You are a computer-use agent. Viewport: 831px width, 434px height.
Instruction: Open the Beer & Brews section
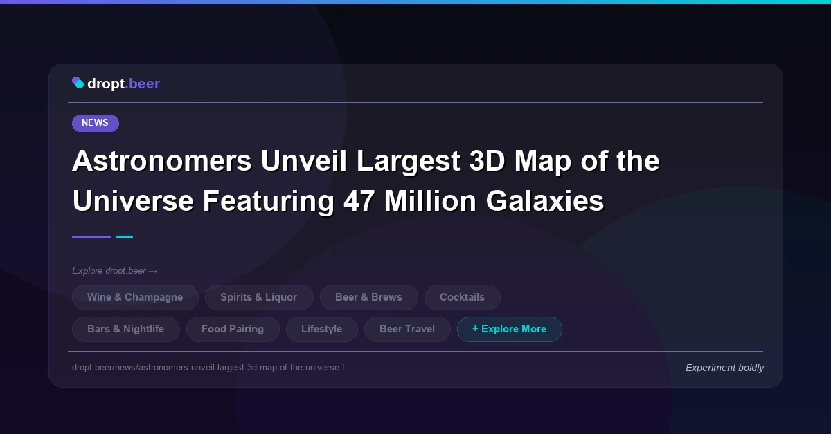369,297
